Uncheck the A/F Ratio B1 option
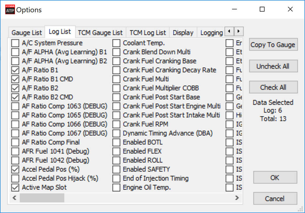Image resolution: width=305 pixels, height=213 pixels. point(15,70)
